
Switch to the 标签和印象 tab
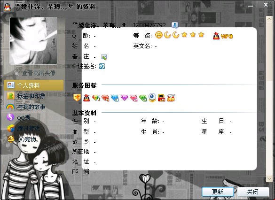tap(33, 96)
